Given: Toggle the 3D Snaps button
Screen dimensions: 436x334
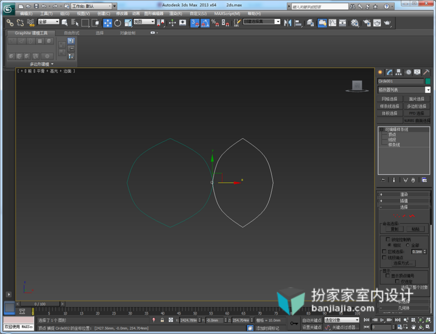Looking at the screenshot, I should coord(195,23).
